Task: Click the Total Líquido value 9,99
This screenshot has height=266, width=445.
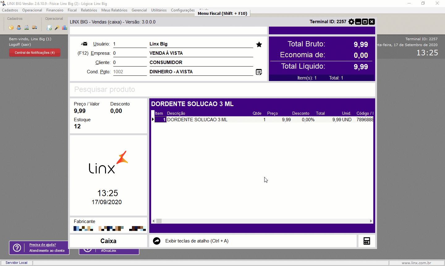Action: [x=361, y=67]
